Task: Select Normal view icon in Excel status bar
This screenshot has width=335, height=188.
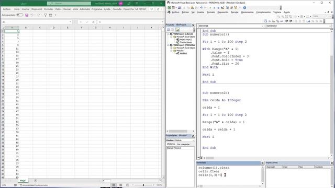Action: click(x=114, y=185)
